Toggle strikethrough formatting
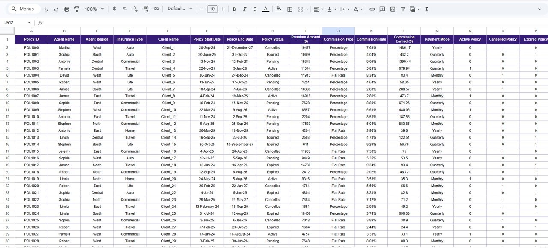548x248 pixels. pos(255,9)
